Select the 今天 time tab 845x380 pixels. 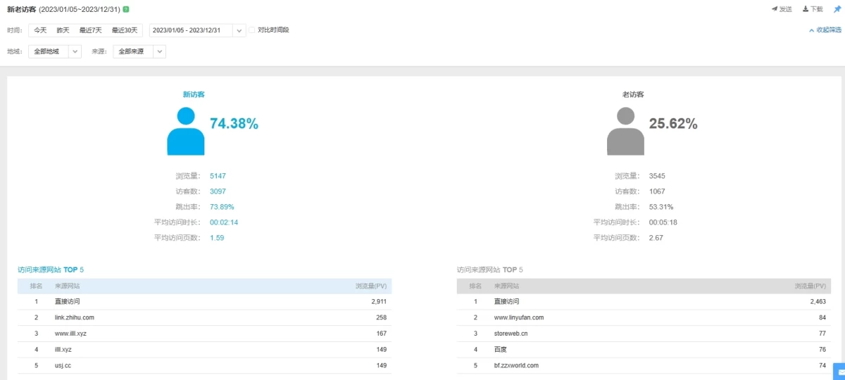coord(40,30)
